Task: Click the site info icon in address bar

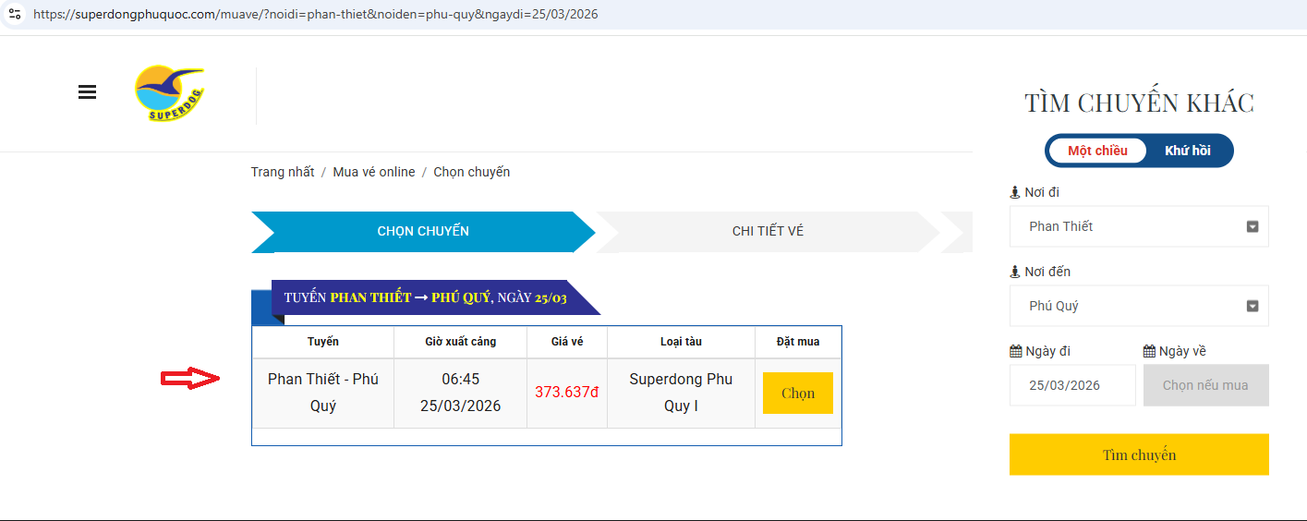Action: 15,16
